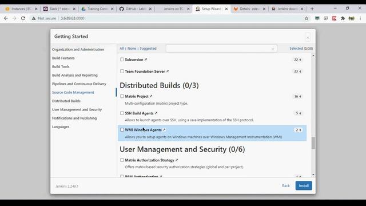Reload the current page
The width and height of the screenshot is (366, 206).
tap(23, 18)
